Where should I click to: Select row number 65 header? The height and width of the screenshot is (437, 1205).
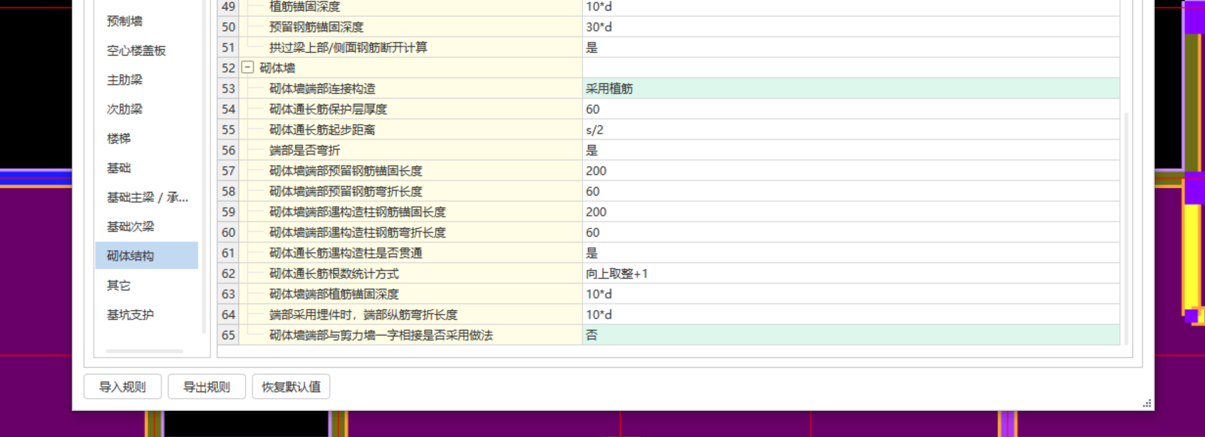(228, 335)
